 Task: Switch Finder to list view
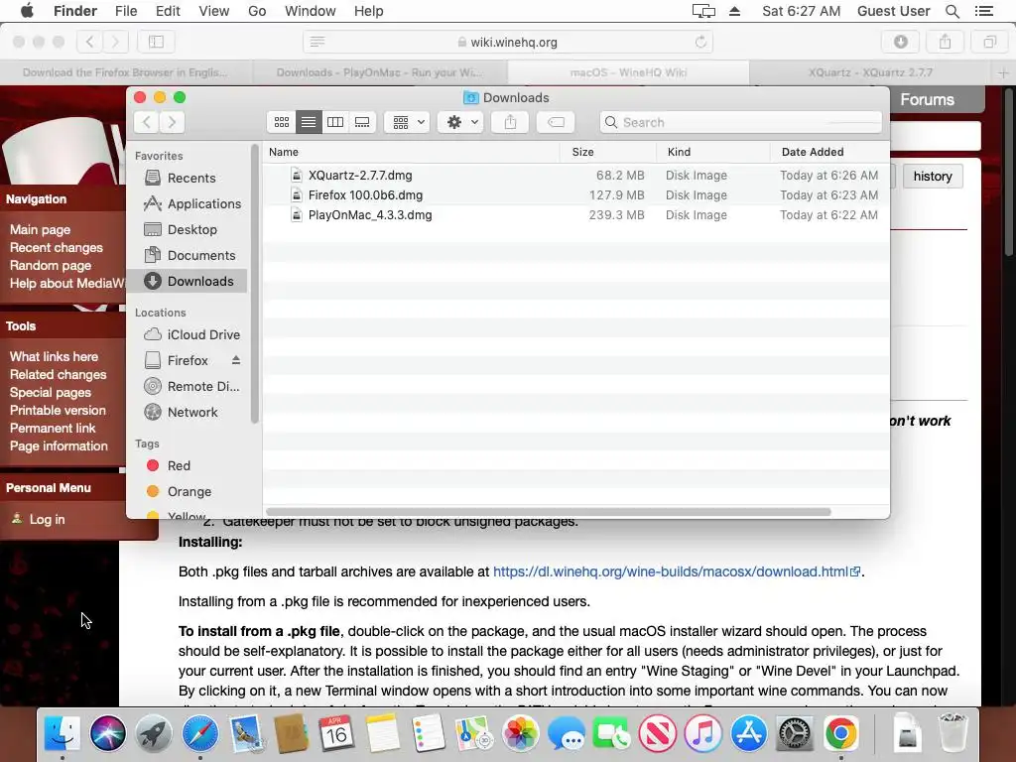[x=309, y=122]
